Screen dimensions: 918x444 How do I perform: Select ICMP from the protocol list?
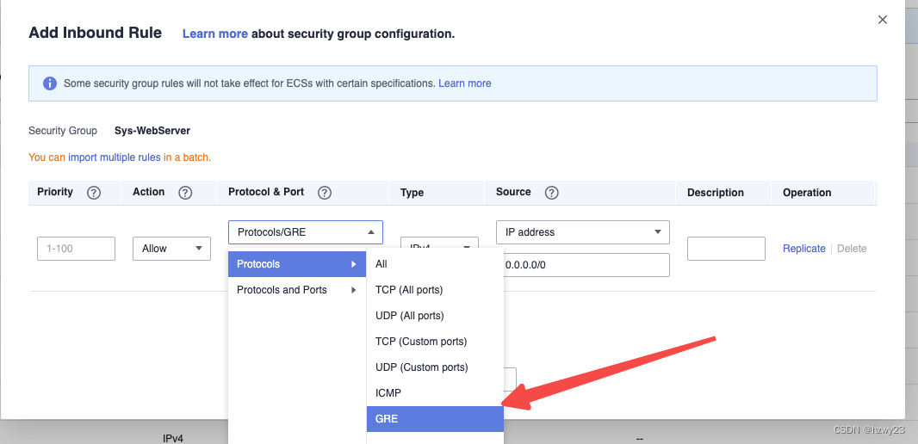(x=435, y=393)
